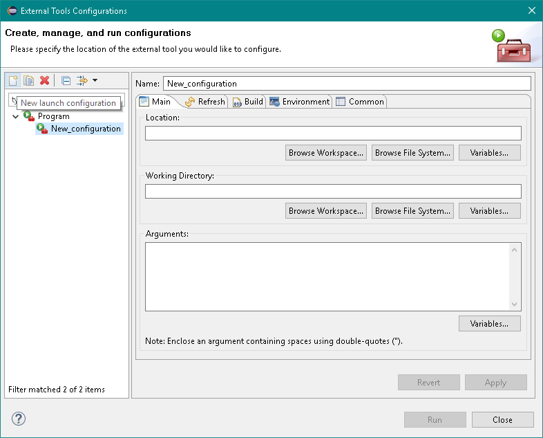Select New_configuration in the tree

[x=86, y=129]
